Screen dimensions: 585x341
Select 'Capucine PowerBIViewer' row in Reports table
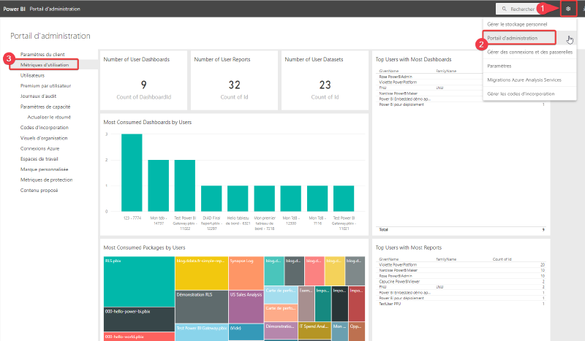(x=461, y=281)
